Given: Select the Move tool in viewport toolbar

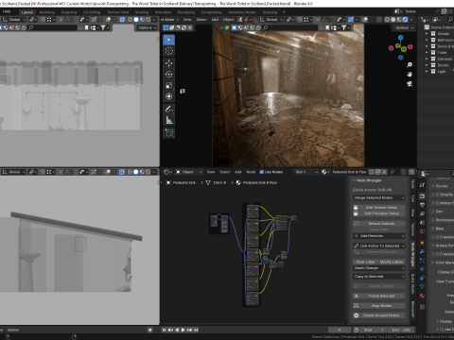Looking at the screenshot, I should (169, 63).
